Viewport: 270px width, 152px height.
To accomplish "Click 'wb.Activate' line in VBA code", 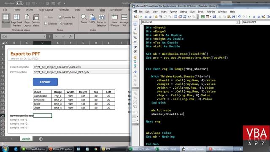I will tap(161, 110).
